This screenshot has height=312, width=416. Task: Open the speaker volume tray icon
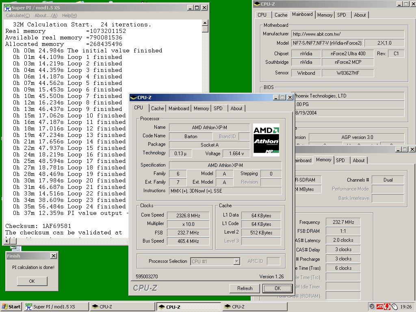pyautogui.click(x=372, y=307)
